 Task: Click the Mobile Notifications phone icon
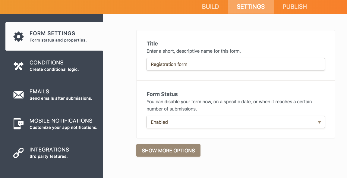(x=18, y=123)
